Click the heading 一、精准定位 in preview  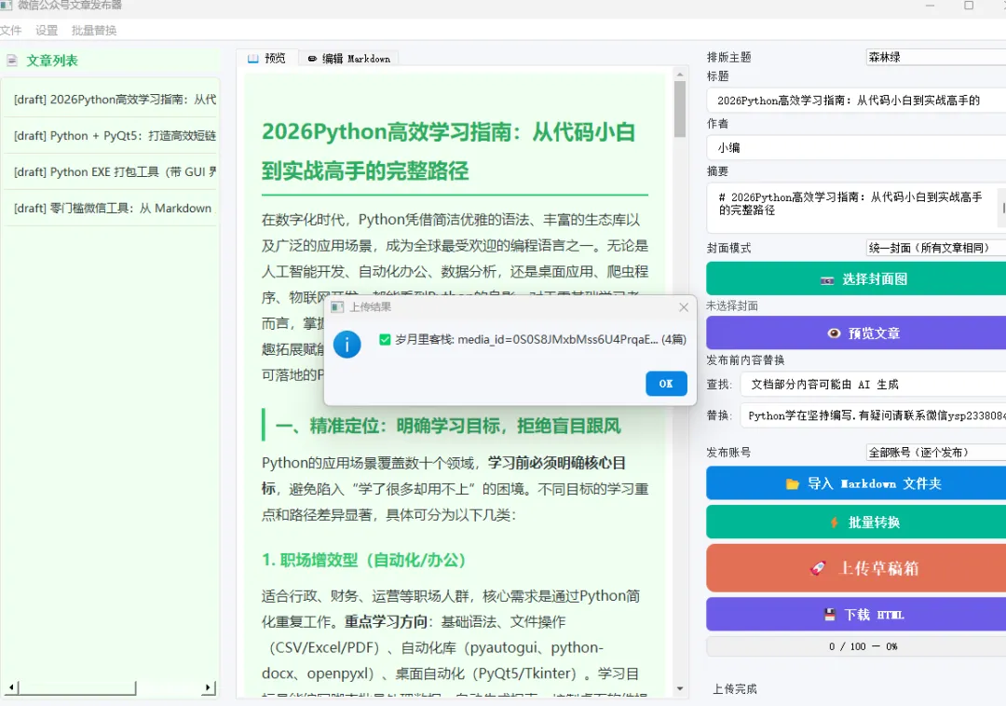[448, 426]
